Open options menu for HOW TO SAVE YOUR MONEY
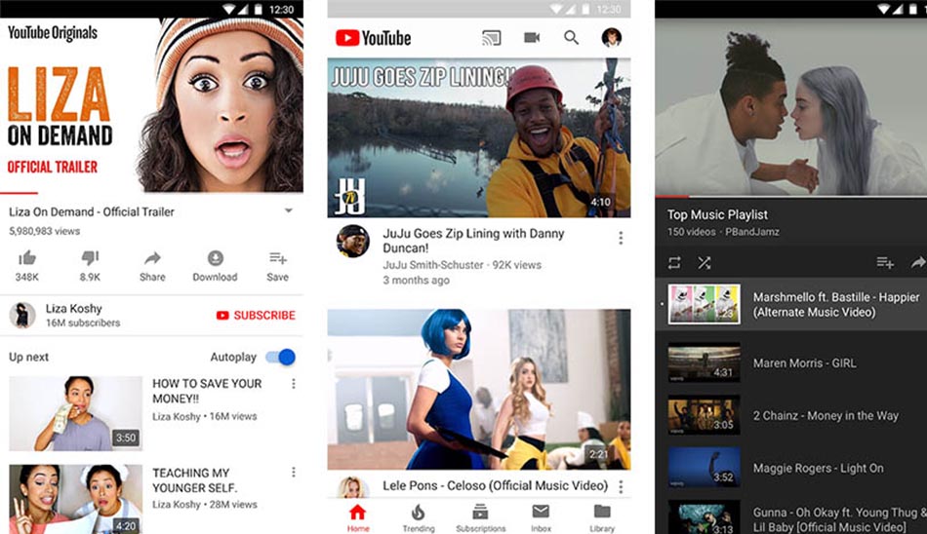This screenshot has width=927, height=534. pyautogui.click(x=294, y=384)
